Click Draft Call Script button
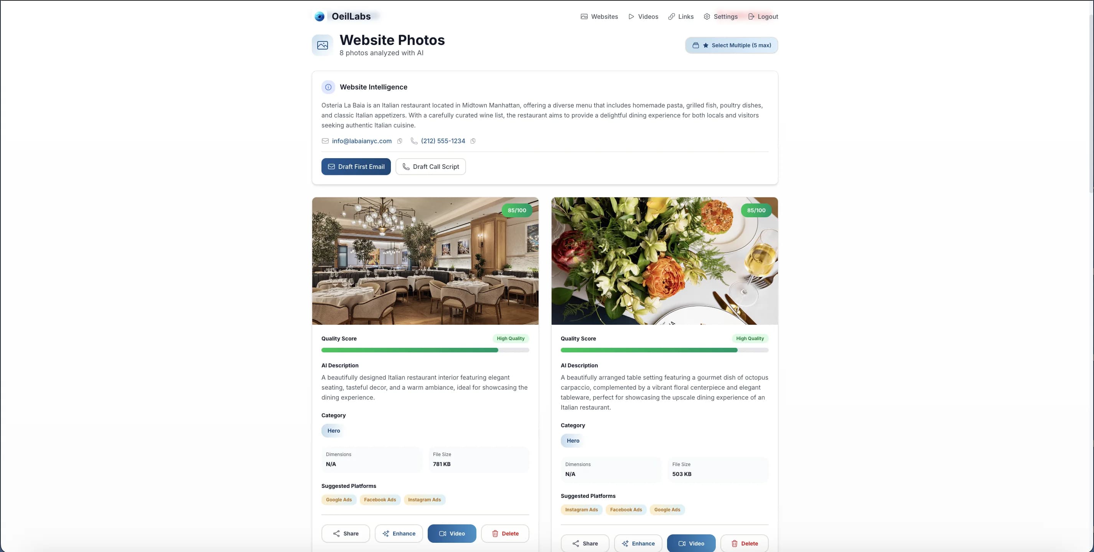The height and width of the screenshot is (552, 1094). pos(431,167)
